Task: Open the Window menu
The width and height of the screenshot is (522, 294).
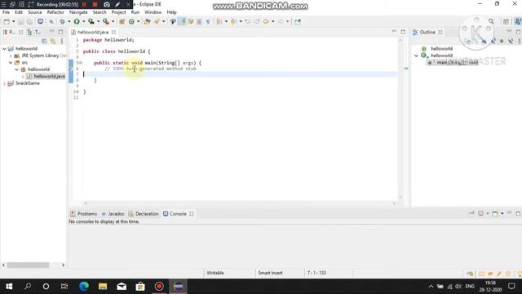Action: [153, 12]
